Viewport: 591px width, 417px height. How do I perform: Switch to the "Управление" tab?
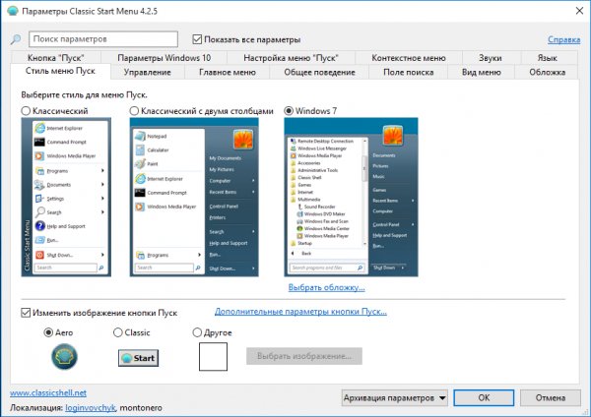pyautogui.click(x=148, y=72)
